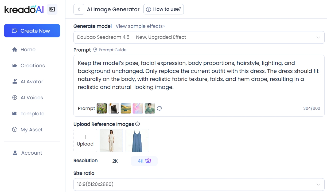The width and height of the screenshot is (327, 192).
Task: Select the blue dress reference thumbnail
Action: click(x=137, y=141)
